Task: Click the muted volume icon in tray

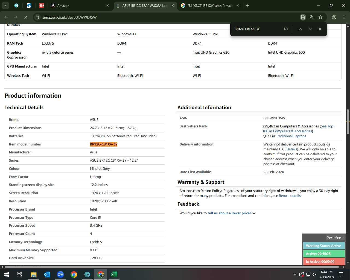Action: [x=314, y=275]
